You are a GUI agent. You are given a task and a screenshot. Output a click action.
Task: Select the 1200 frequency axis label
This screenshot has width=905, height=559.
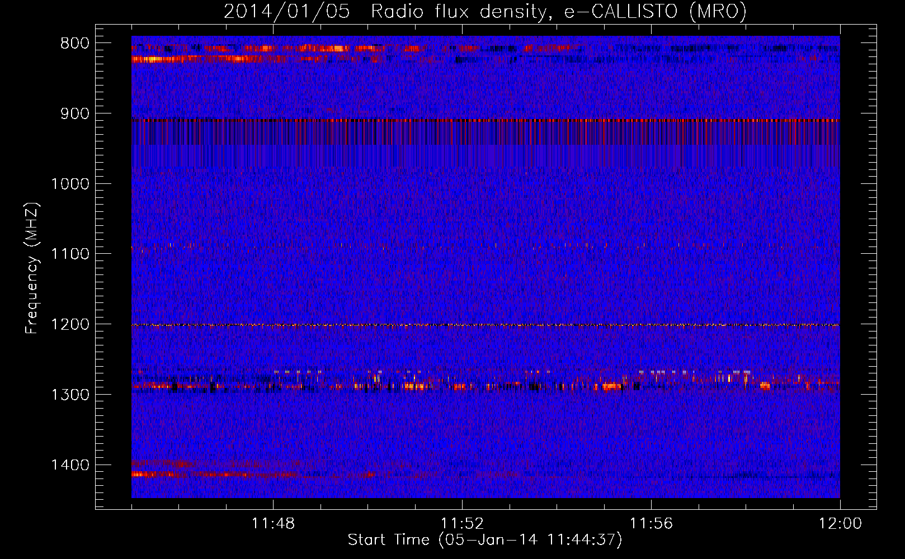tap(70, 324)
